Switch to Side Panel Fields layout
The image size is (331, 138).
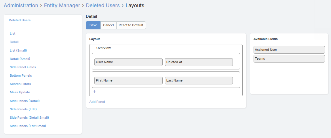tap(23, 67)
